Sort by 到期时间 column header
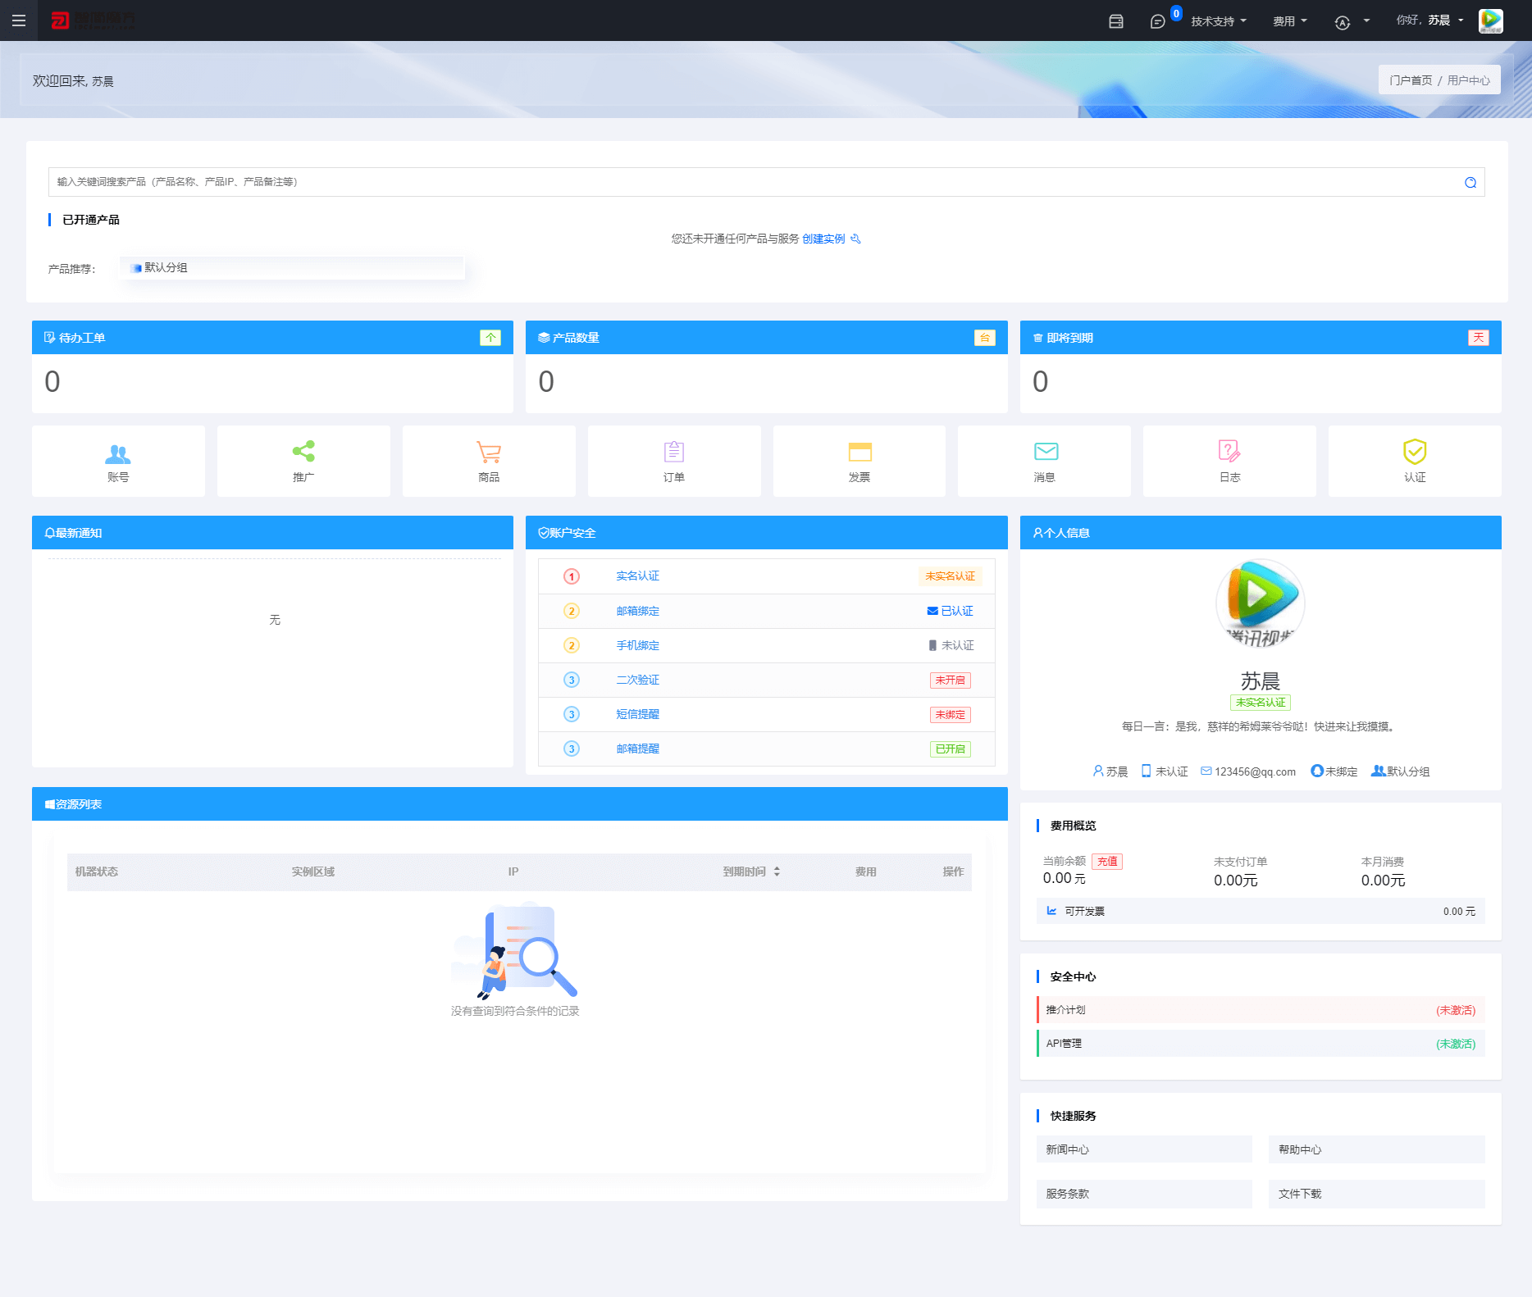 click(x=751, y=871)
